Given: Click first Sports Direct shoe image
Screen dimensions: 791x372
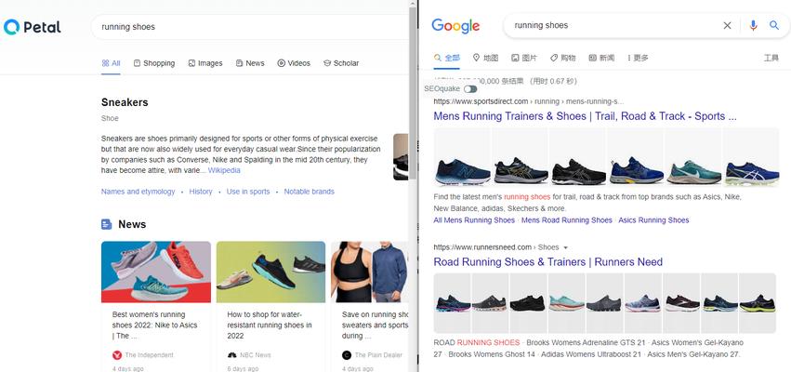Looking at the screenshot, I should click(463, 157).
